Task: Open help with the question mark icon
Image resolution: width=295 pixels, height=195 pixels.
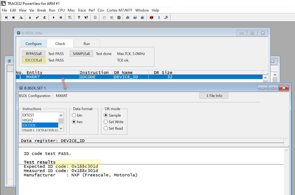Action: pyautogui.click(x=79, y=17)
